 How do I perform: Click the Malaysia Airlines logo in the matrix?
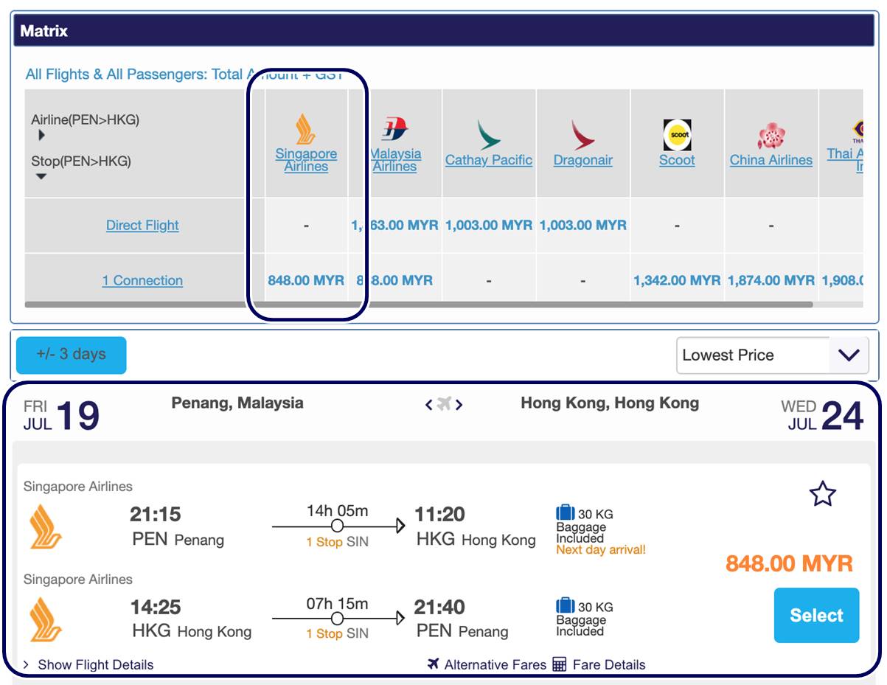395,129
